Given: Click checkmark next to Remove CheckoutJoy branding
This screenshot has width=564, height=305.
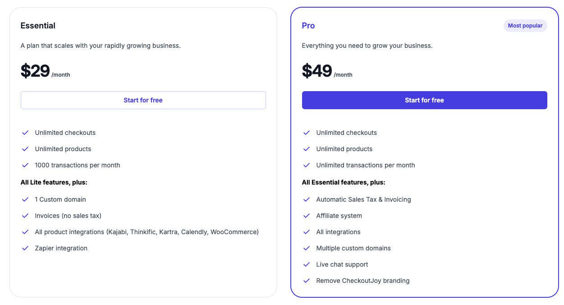Looking at the screenshot, I should coord(307,281).
